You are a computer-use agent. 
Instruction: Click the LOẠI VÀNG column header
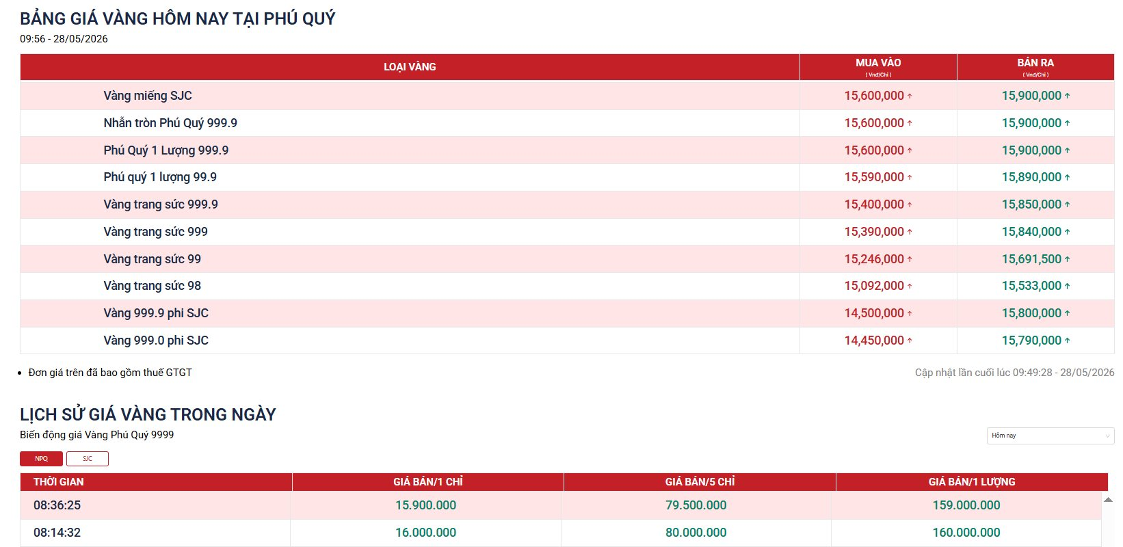410,67
